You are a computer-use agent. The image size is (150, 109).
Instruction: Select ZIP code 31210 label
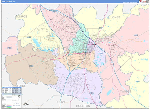pyautogui.click(x=54, y=12)
